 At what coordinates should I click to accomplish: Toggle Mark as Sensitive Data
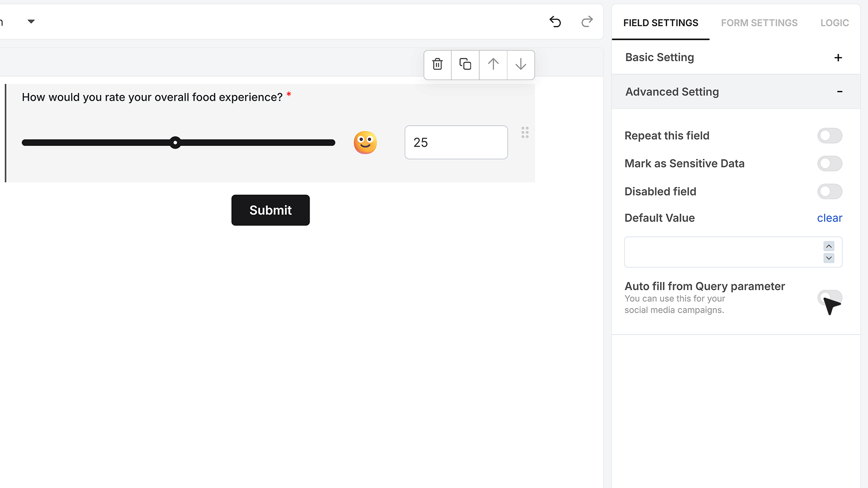point(830,164)
